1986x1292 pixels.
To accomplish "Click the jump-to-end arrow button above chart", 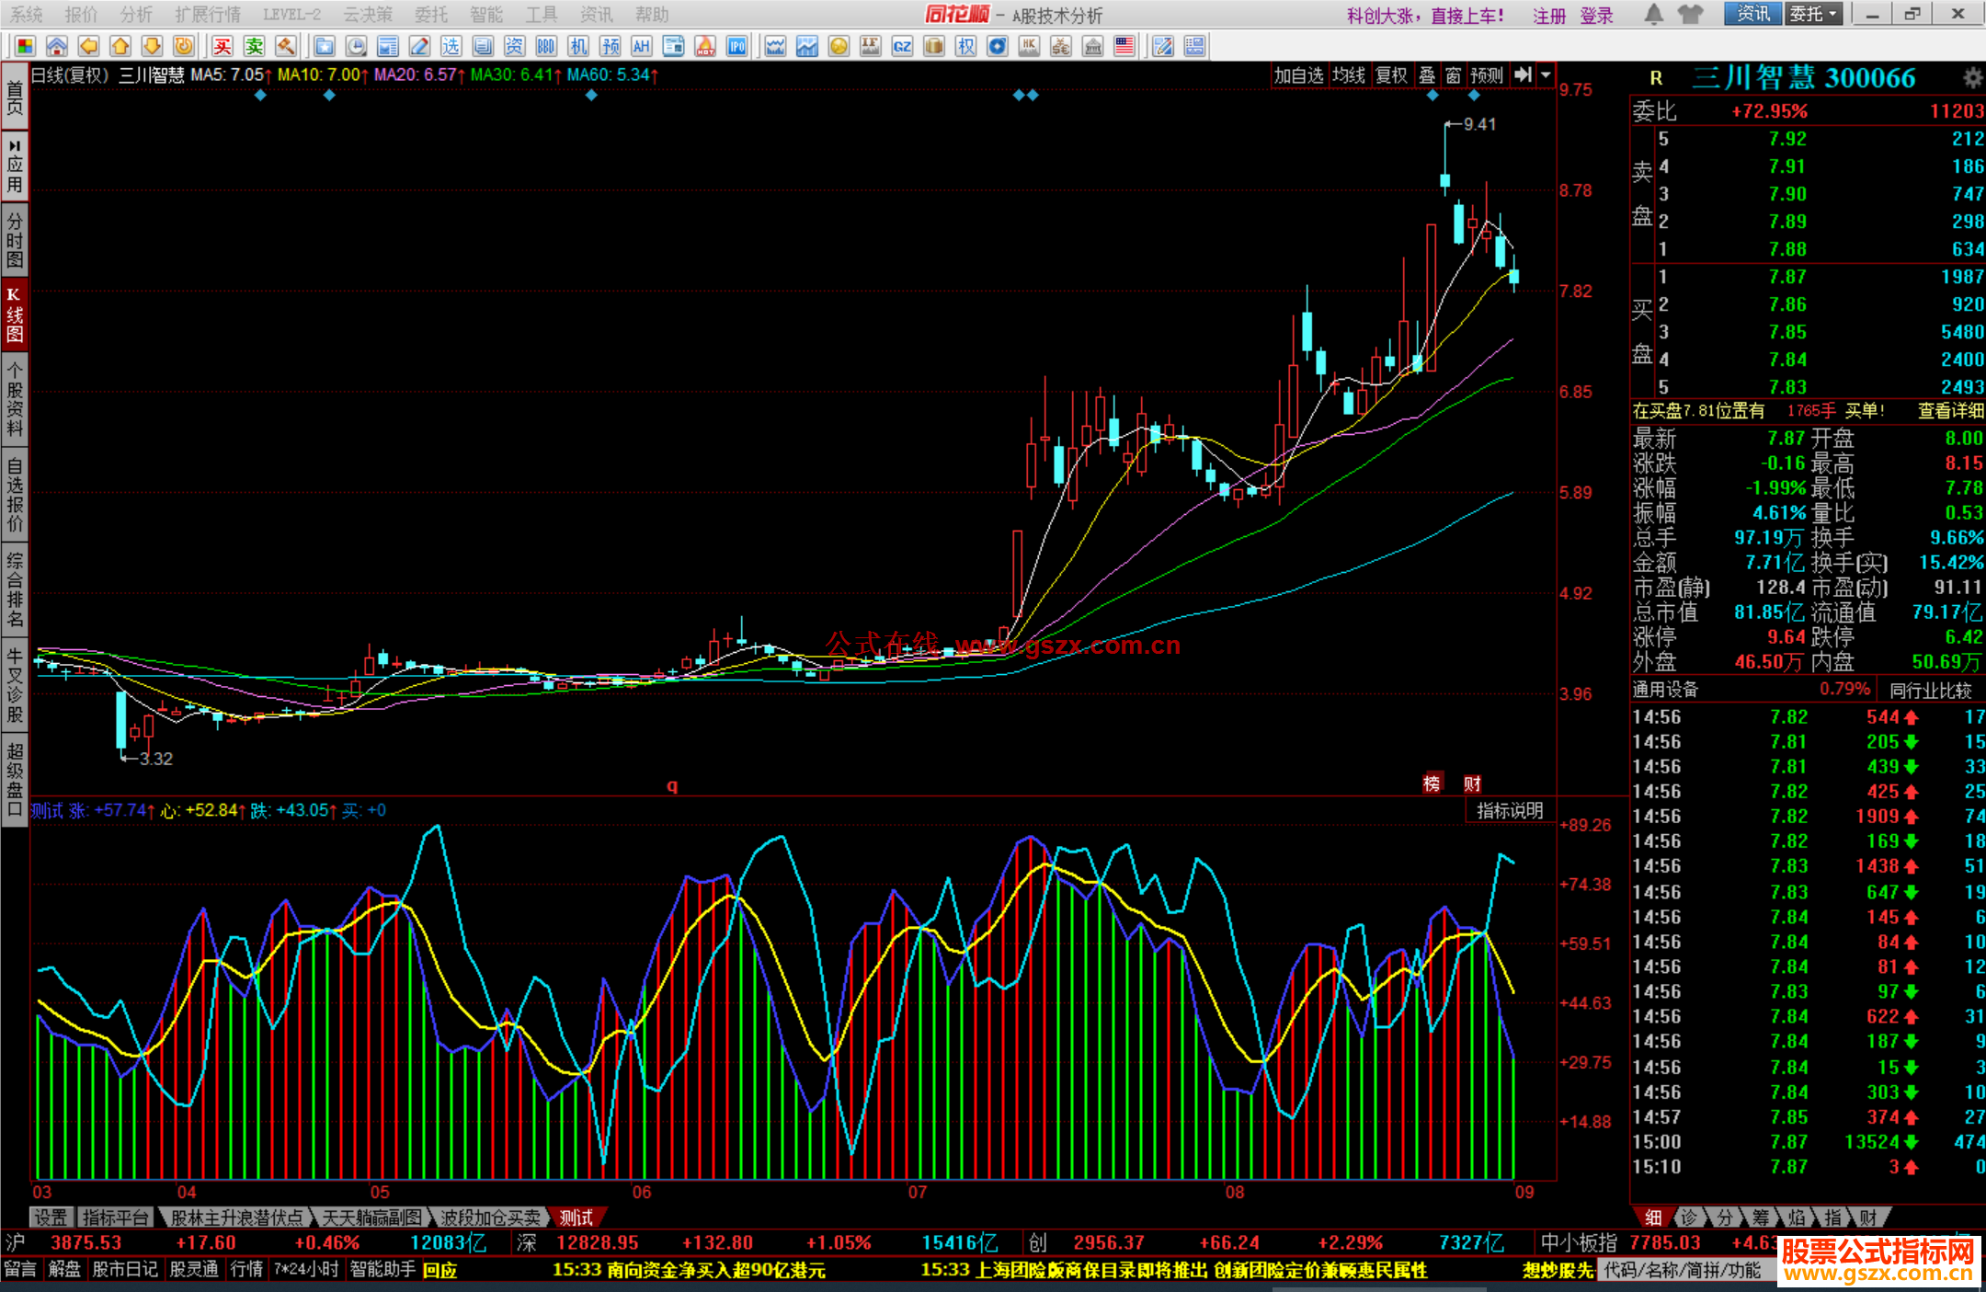I will [1523, 75].
